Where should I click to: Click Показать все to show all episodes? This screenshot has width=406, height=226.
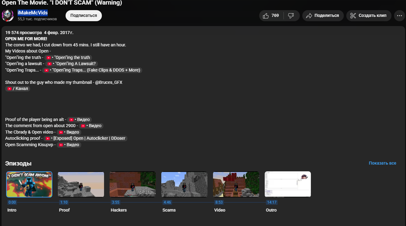(383, 163)
